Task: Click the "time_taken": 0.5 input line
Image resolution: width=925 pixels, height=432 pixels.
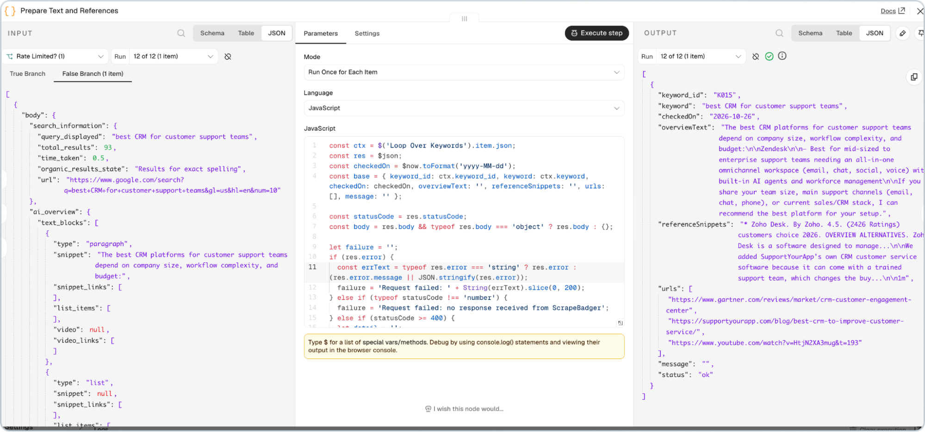Action: point(73,158)
